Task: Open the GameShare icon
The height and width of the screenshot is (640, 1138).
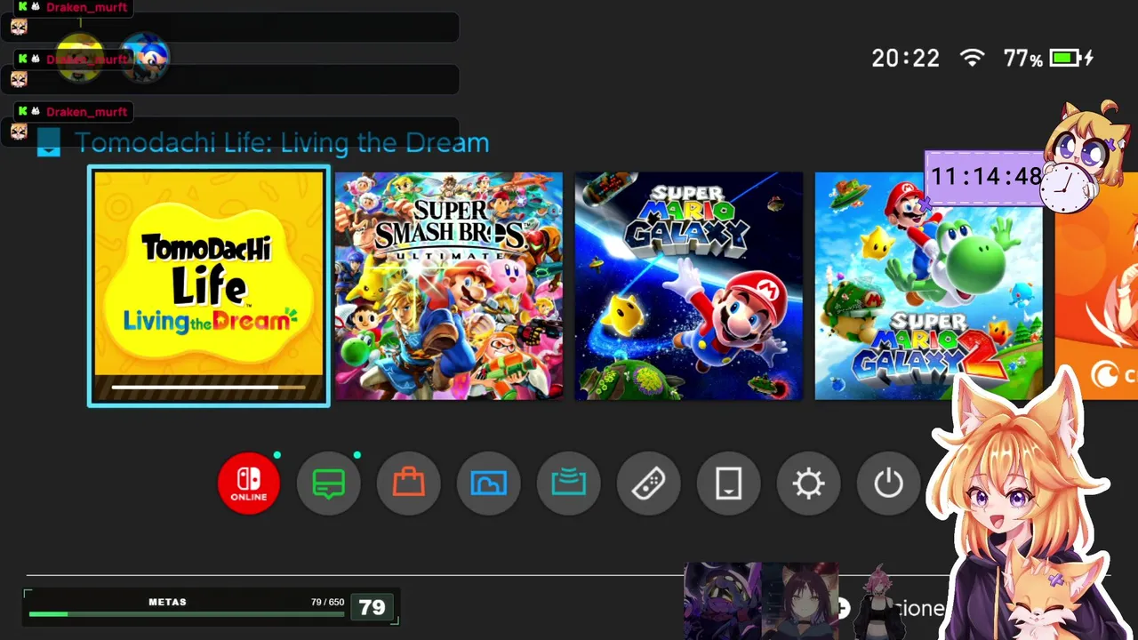Action: tap(569, 483)
